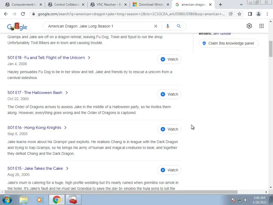273x205 pixels.
Task: Click the address bar URL
Action: coord(131,14)
